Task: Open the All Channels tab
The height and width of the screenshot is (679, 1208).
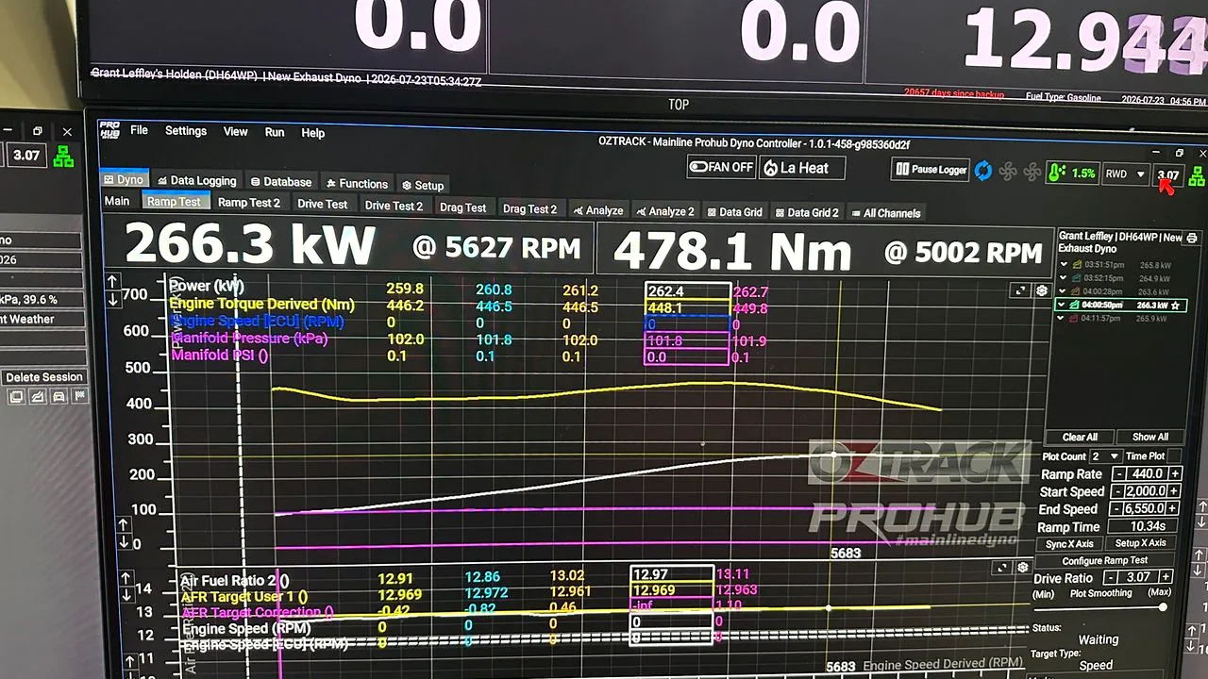Action: [x=885, y=213]
